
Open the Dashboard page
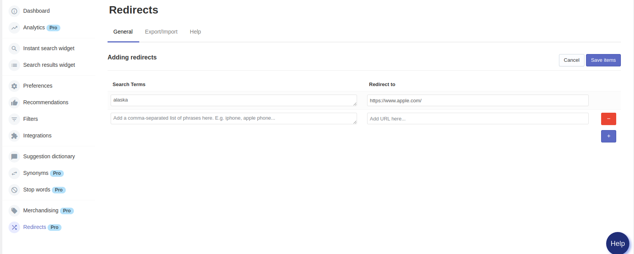36,11
